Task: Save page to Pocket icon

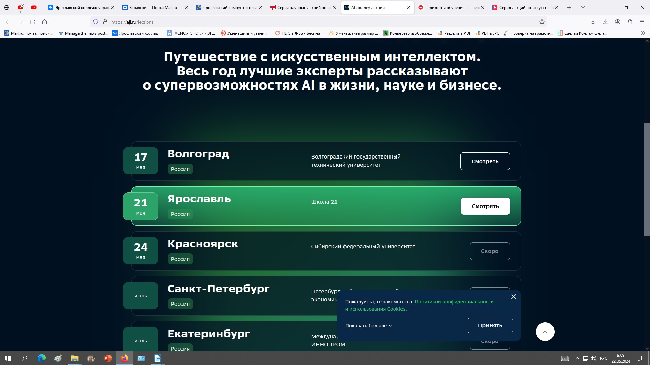Action: click(x=593, y=22)
